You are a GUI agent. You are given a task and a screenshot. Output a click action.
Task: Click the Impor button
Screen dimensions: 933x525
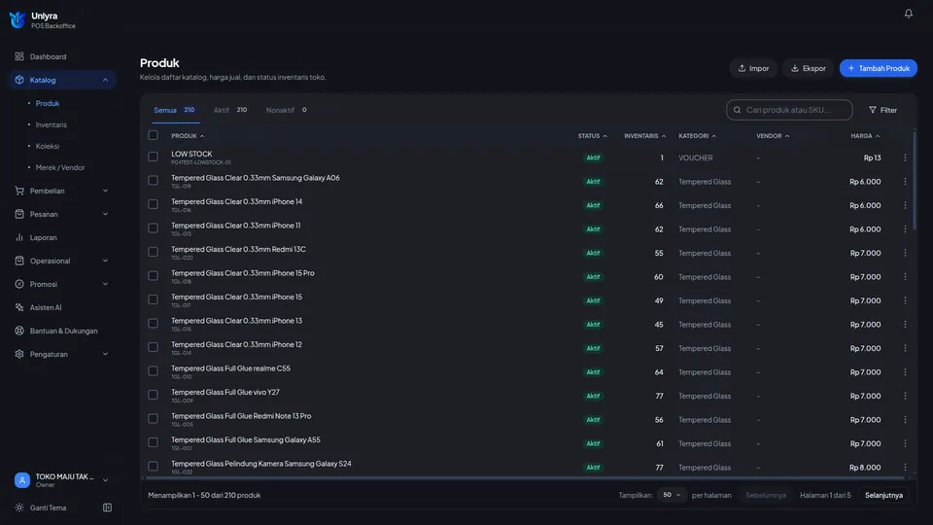[753, 68]
